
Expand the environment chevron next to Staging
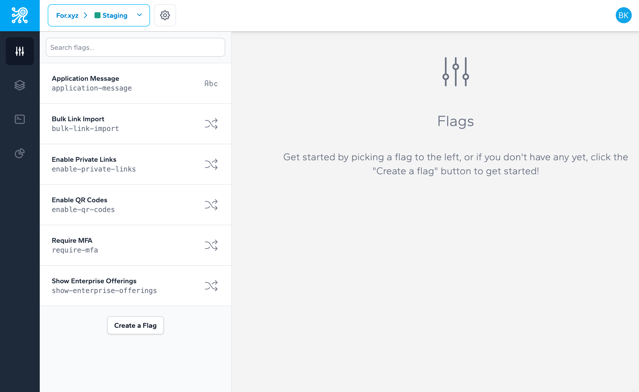pos(139,15)
